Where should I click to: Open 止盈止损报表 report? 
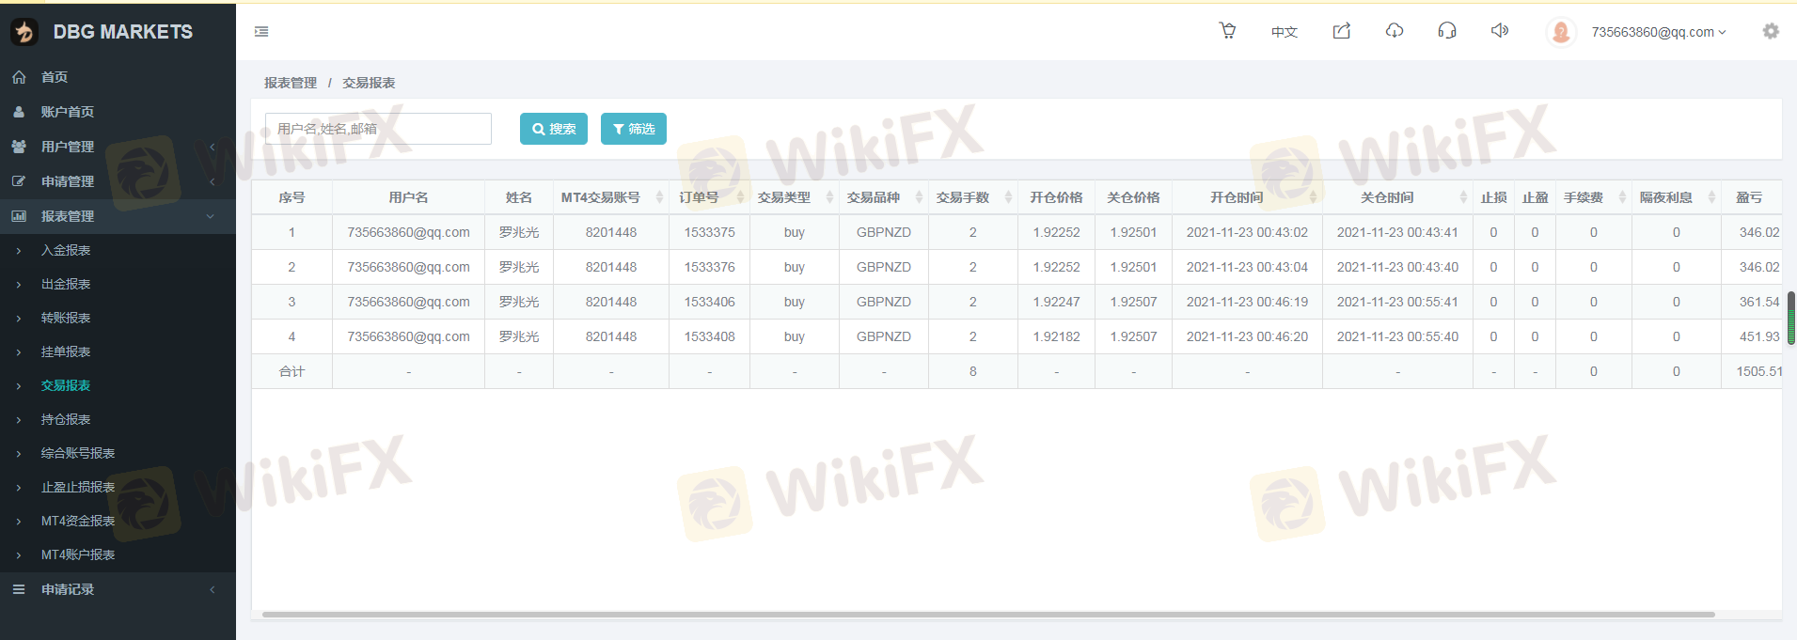pyautogui.click(x=78, y=487)
